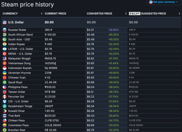The image size is (182, 132).
Task: Click the Vietnamese Dong flag icon
Action: 5,63
